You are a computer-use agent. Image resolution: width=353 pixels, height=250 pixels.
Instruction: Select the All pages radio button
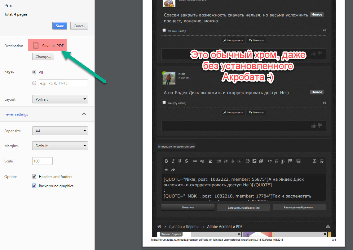click(34, 72)
